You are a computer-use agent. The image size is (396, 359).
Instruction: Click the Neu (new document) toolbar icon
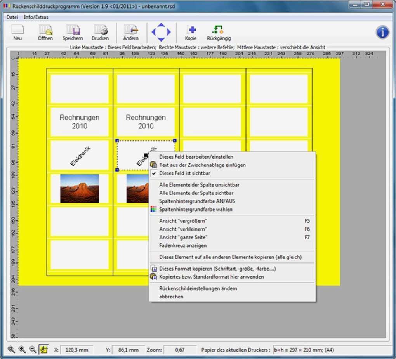point(17,31)
